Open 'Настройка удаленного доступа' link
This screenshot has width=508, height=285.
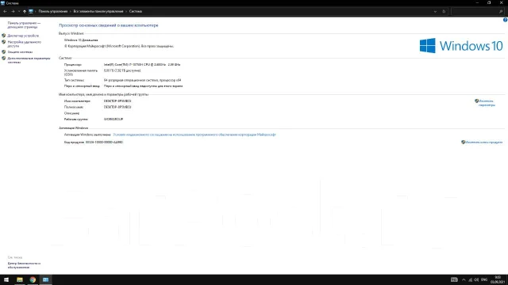[x=25, y=44]
